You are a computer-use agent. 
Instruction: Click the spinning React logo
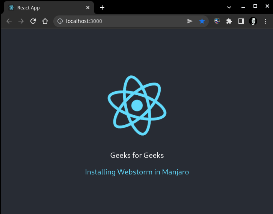(137, 105)
